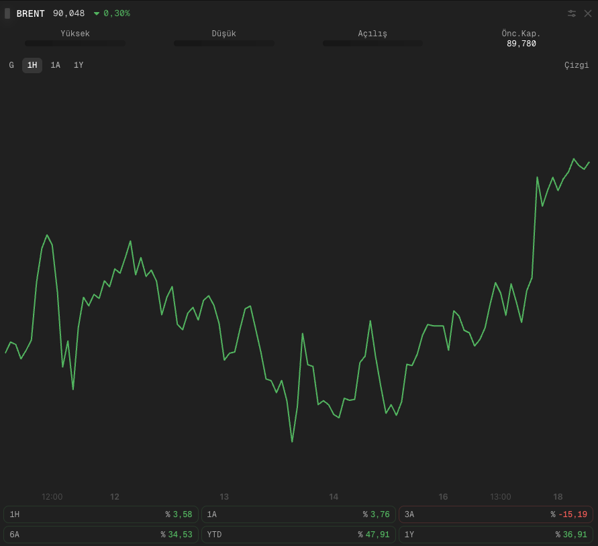Click the 90,048 current price
This screenshot has width=598, height=546.
(x=68, y=13)
